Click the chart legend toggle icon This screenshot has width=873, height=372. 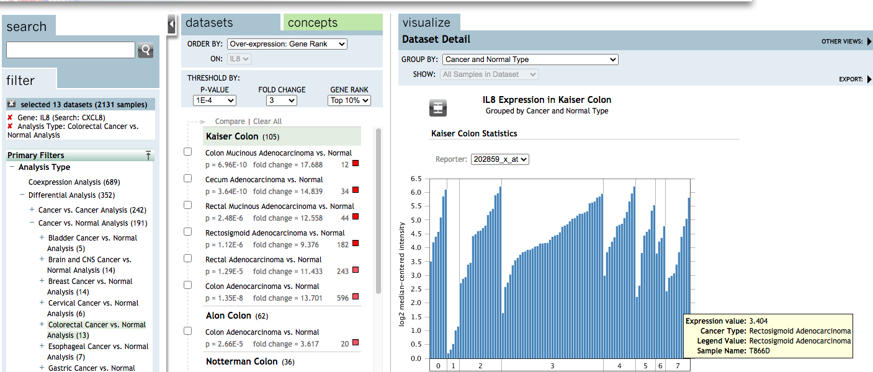[x=438, y=107]
